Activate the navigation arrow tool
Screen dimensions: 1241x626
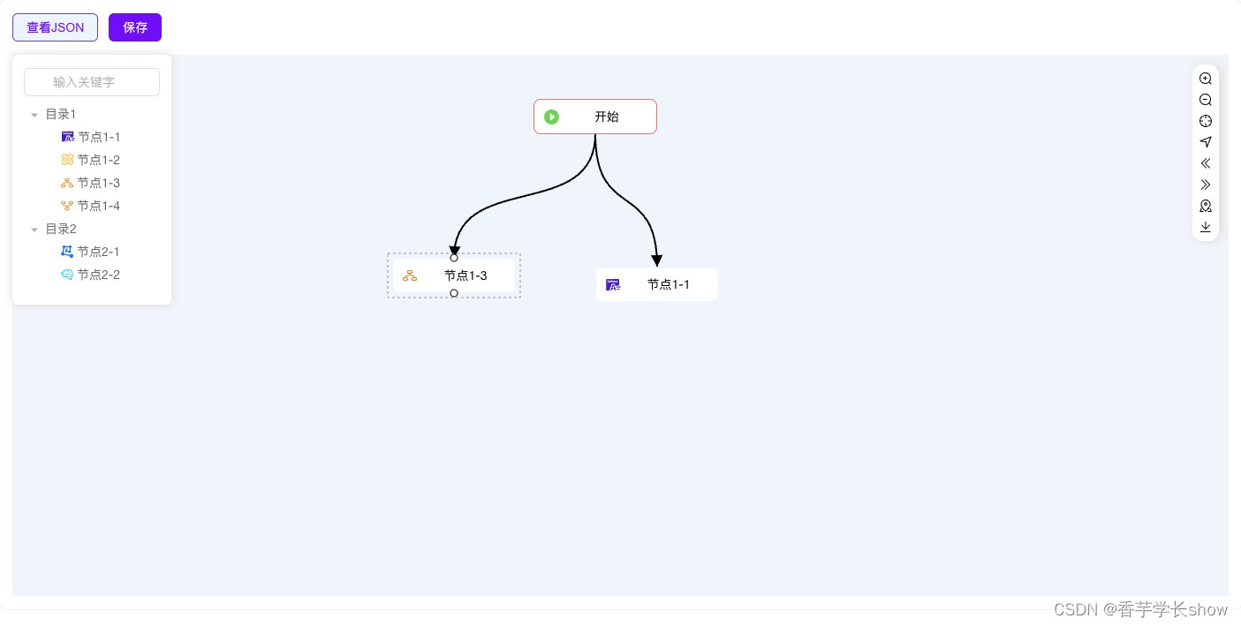1206,142
